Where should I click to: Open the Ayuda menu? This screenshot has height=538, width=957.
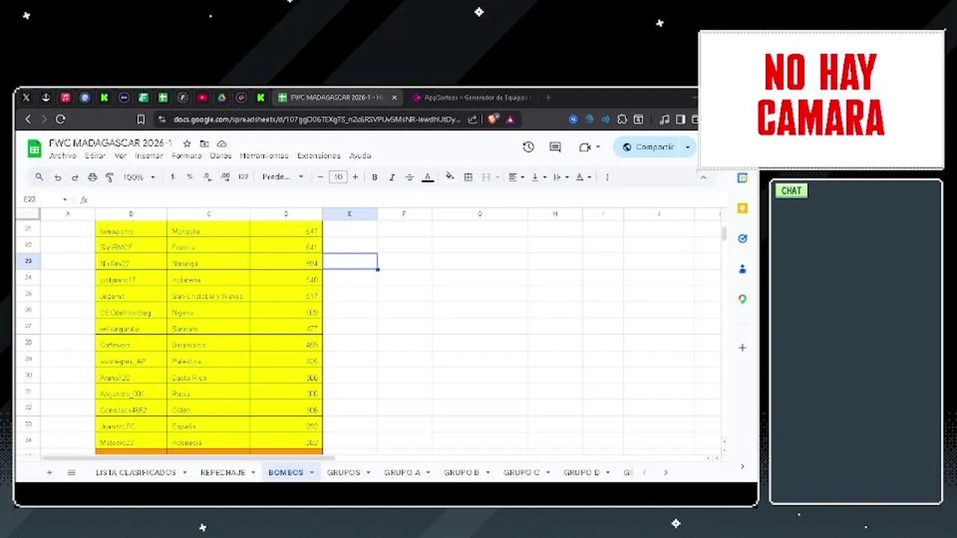(360, 155)
